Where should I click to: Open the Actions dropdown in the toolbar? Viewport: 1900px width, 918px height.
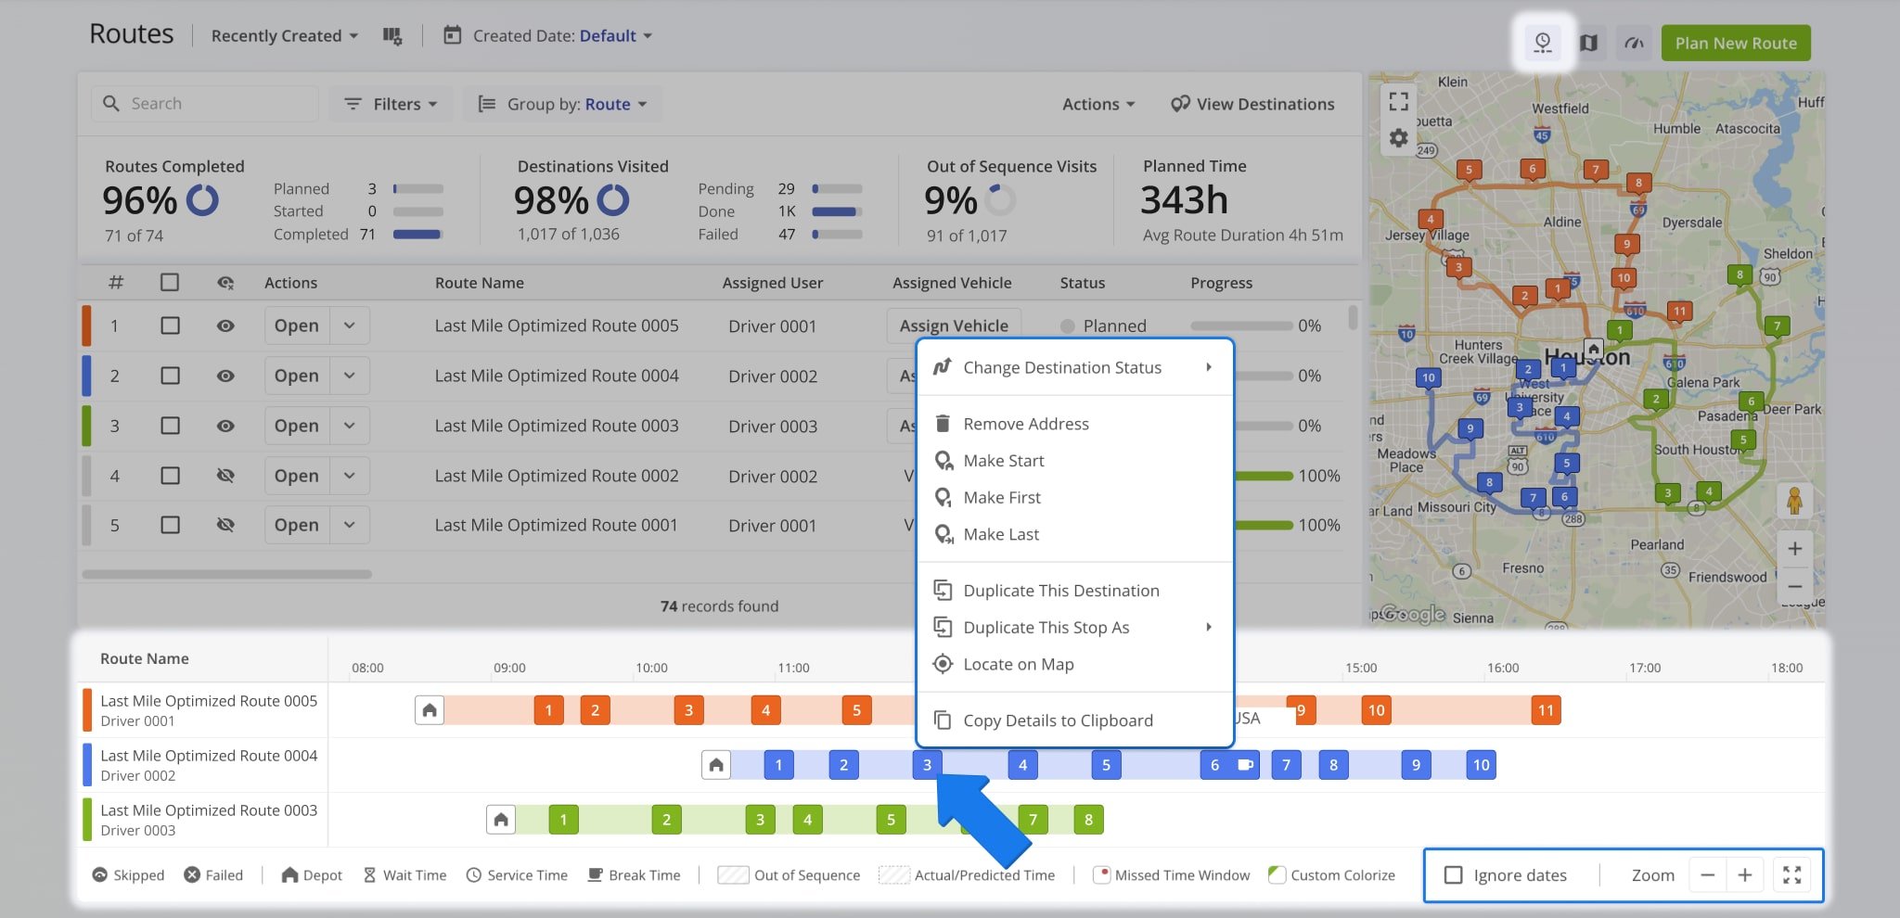point(1098,104)
